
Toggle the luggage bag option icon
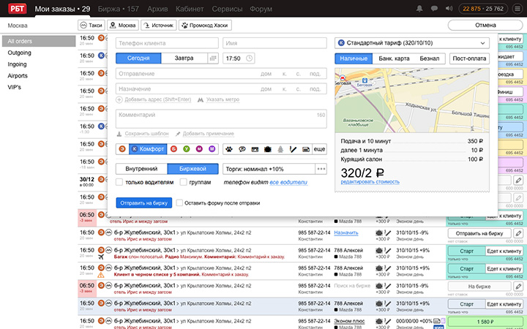[x=268, y=149]
